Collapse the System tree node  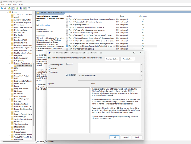7,12
